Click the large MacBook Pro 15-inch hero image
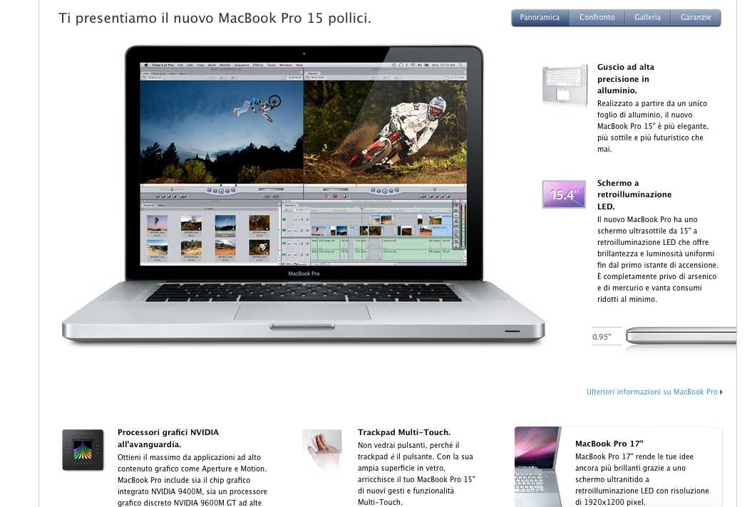This screenshot has width=752, height=507. [303, 194]
